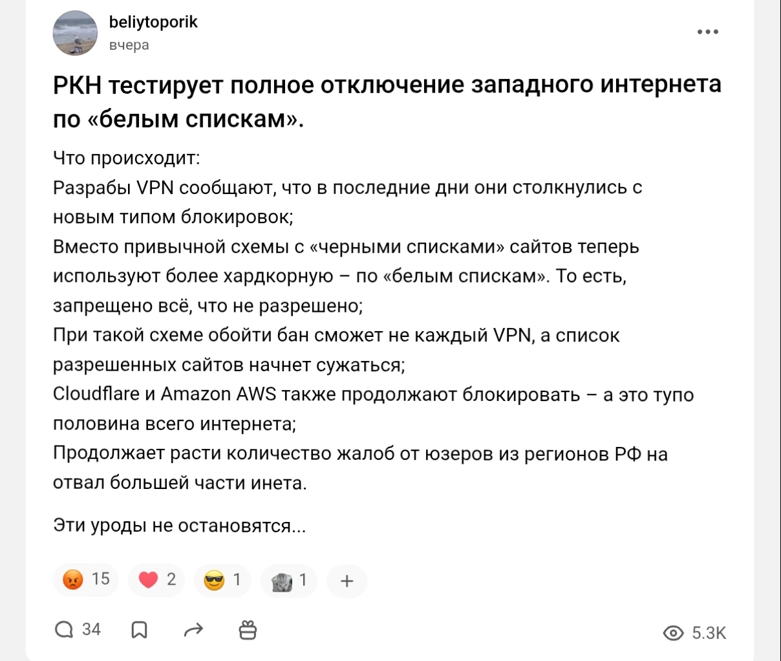
Task: Click the "вчера" timestamp
Action: click(x=129, y=45)
